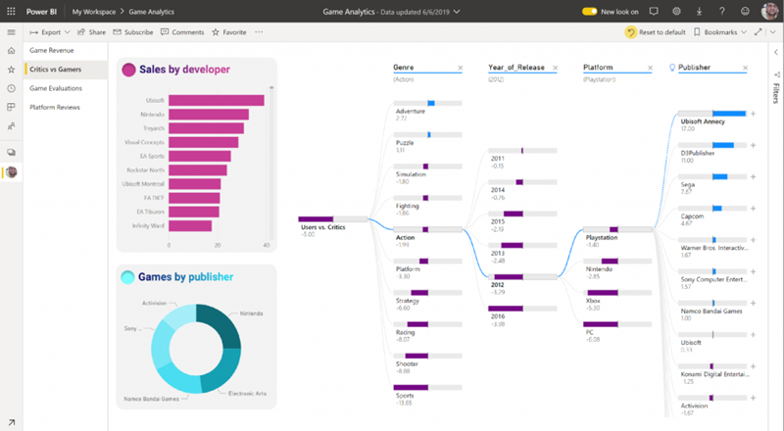Toggle the New look switch

pos(590,11)
